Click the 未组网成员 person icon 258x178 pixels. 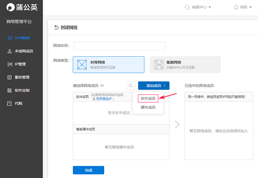click(x=10, y=51)
